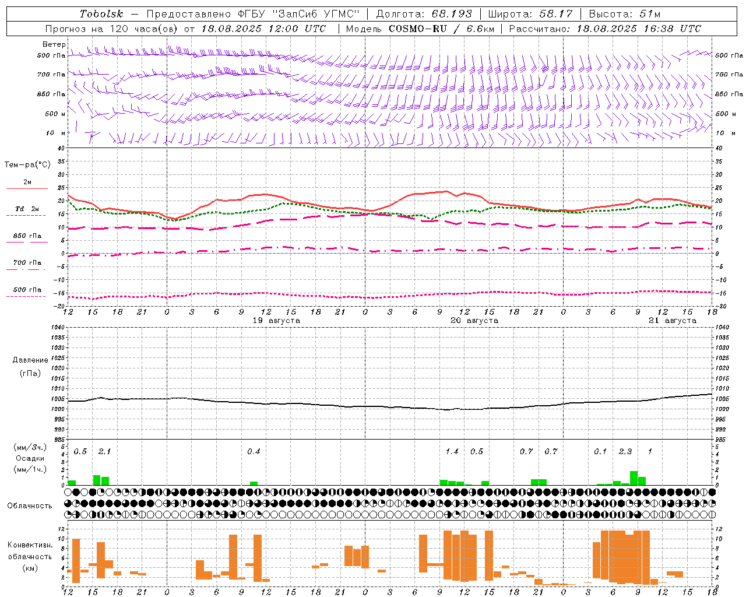Click the Ветер panel label
746x597 pixels.
tap(54, 44)
